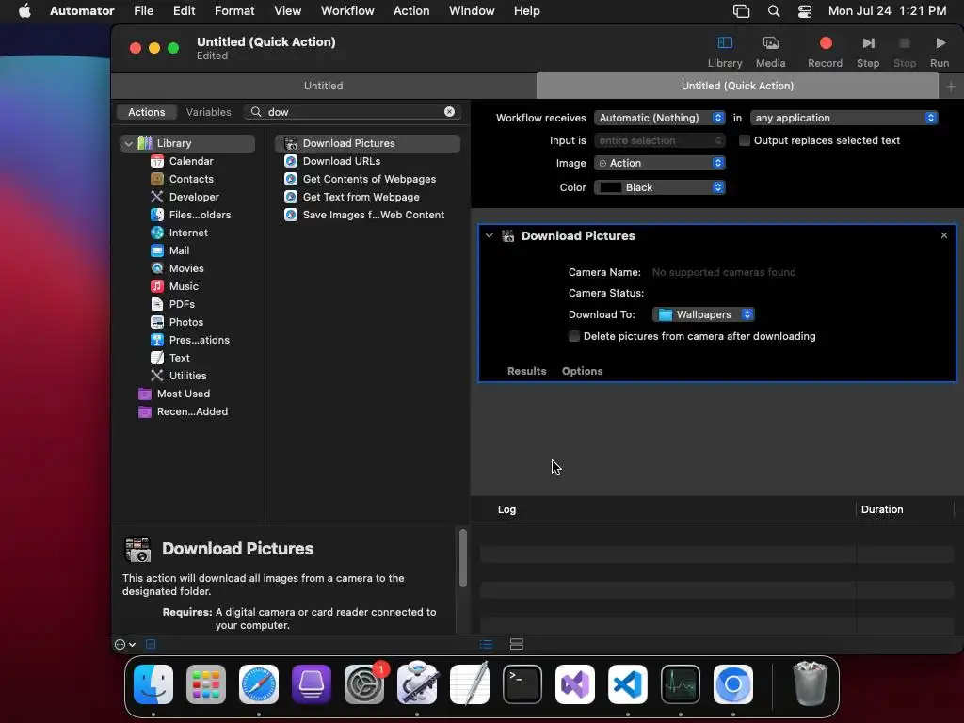Image resolution: width=964 pixels, height=723 pixels.
Task: Open Most Used smart folder
Action: coord(183,394)
